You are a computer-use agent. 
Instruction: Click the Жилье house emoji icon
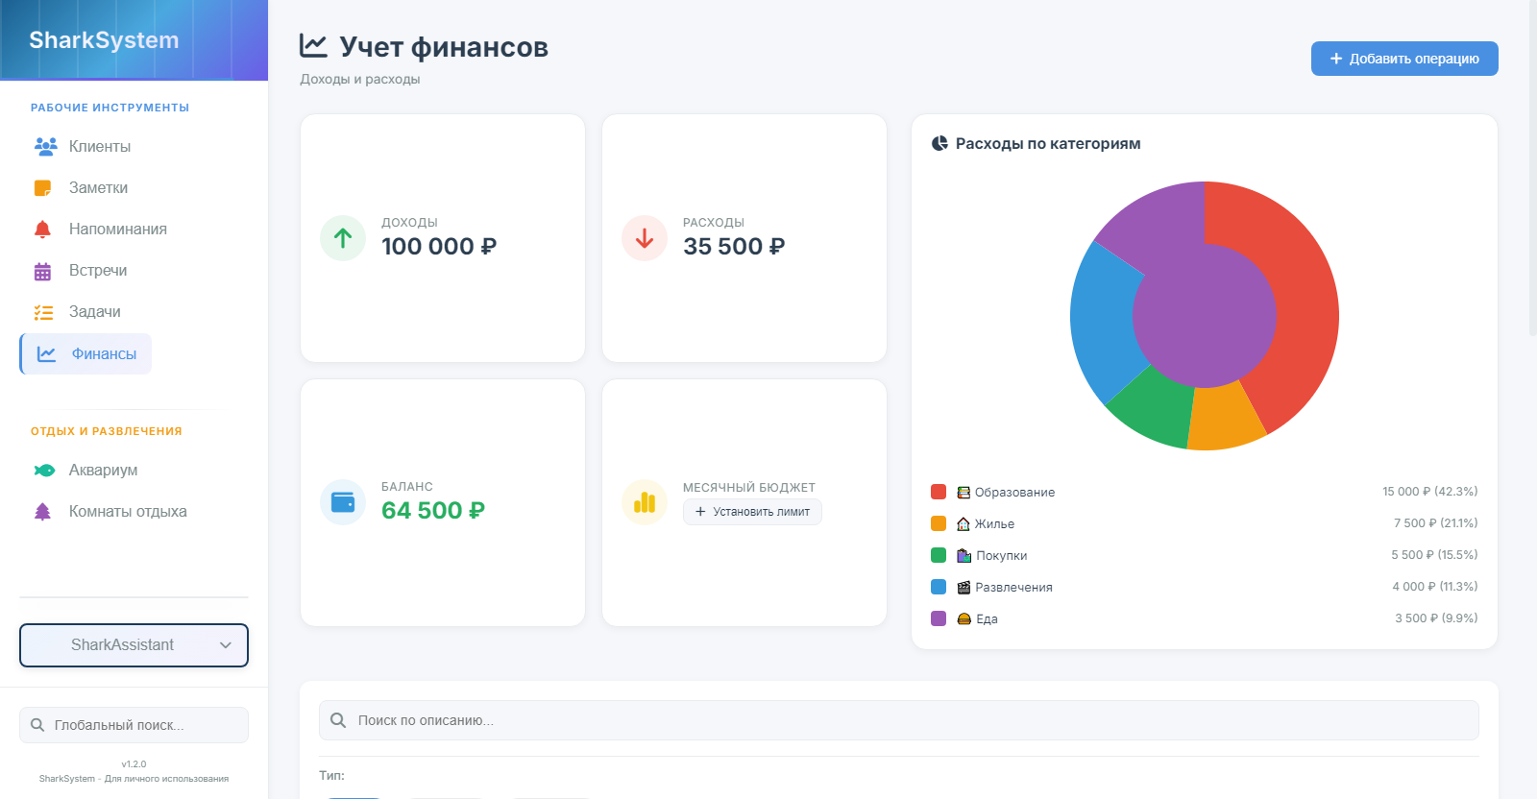(964, 524)
